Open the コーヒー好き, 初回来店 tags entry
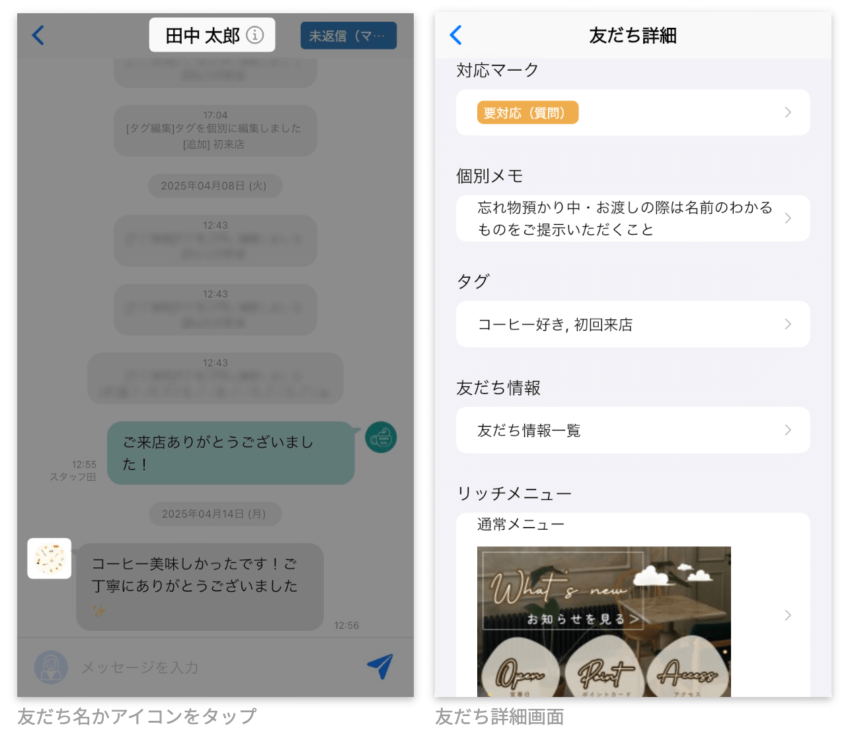The width and height of the screenshot is (850, 738). point(555,325)
